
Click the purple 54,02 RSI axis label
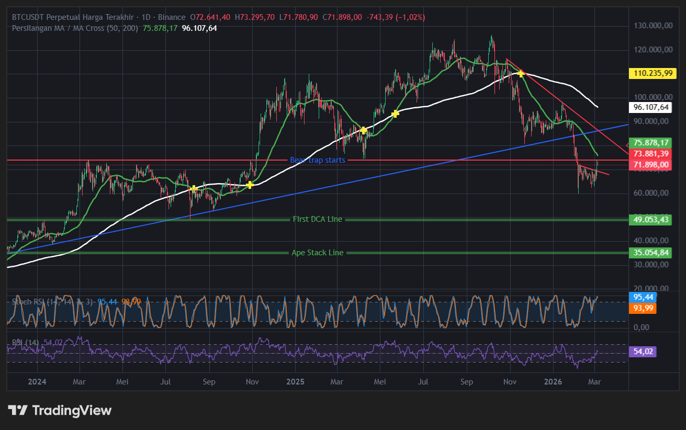[644, 352]
